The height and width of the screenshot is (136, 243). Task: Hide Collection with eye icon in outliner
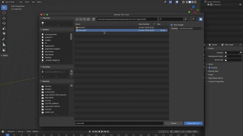point(240,5)
